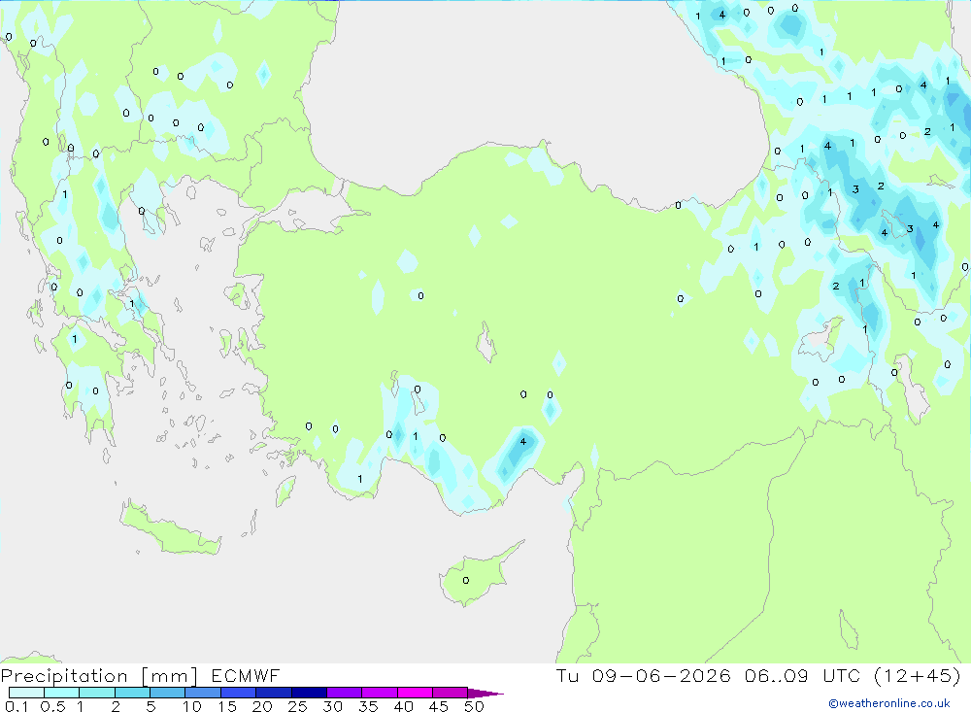971x712 pixels.
Task: Click the '10' legend scale label
Action: [191, 706]
